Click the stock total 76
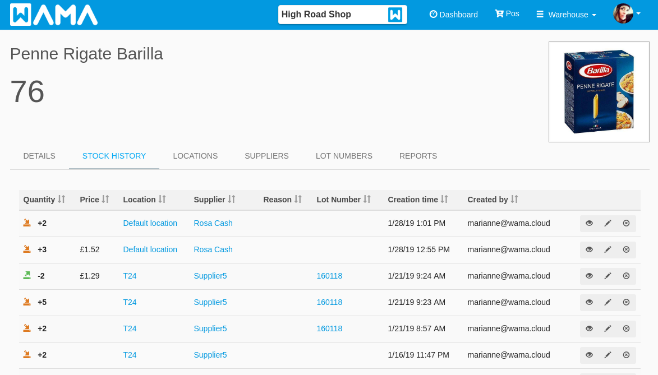658x375 pixels. (x=27, y=91)
